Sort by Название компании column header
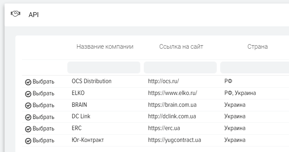Image resolution: width=289 pixels, height=152 pixels. pyautogui.click(x=105, y=47)
